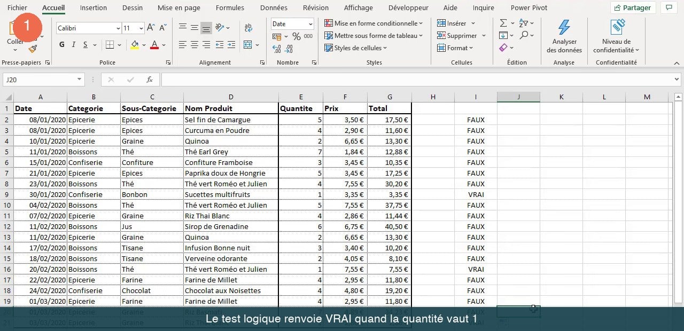Viewport: 684px width, 331px height.
Task: Open the comments speech bubble icon
Action: tap(669, 8)
